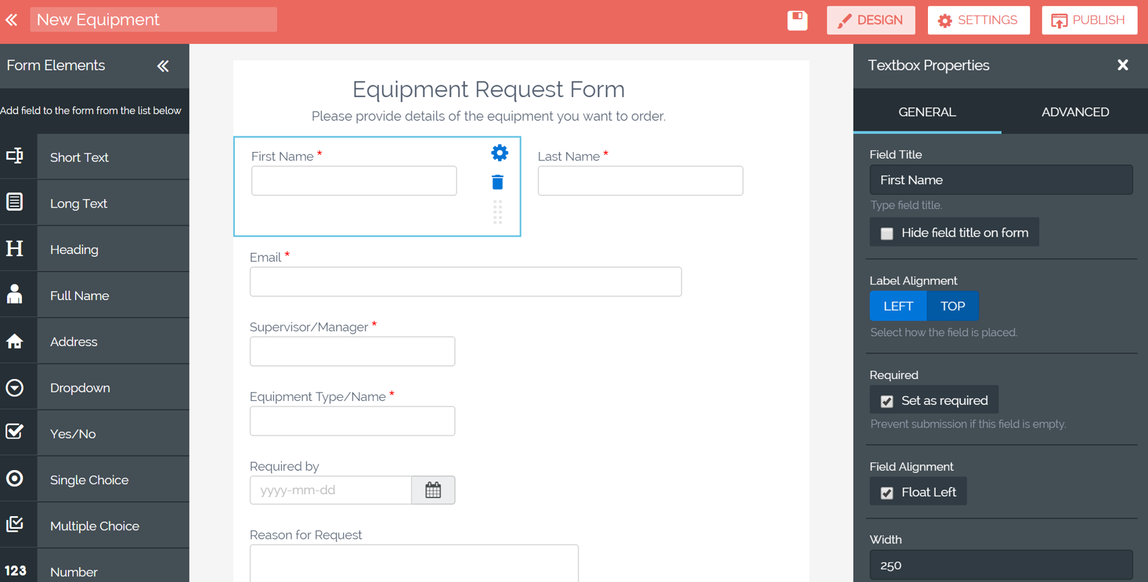Image resolution: width=1148 pixels, height=582 pixels.
Task: Click the Email field label
Action: click(265, 257)
